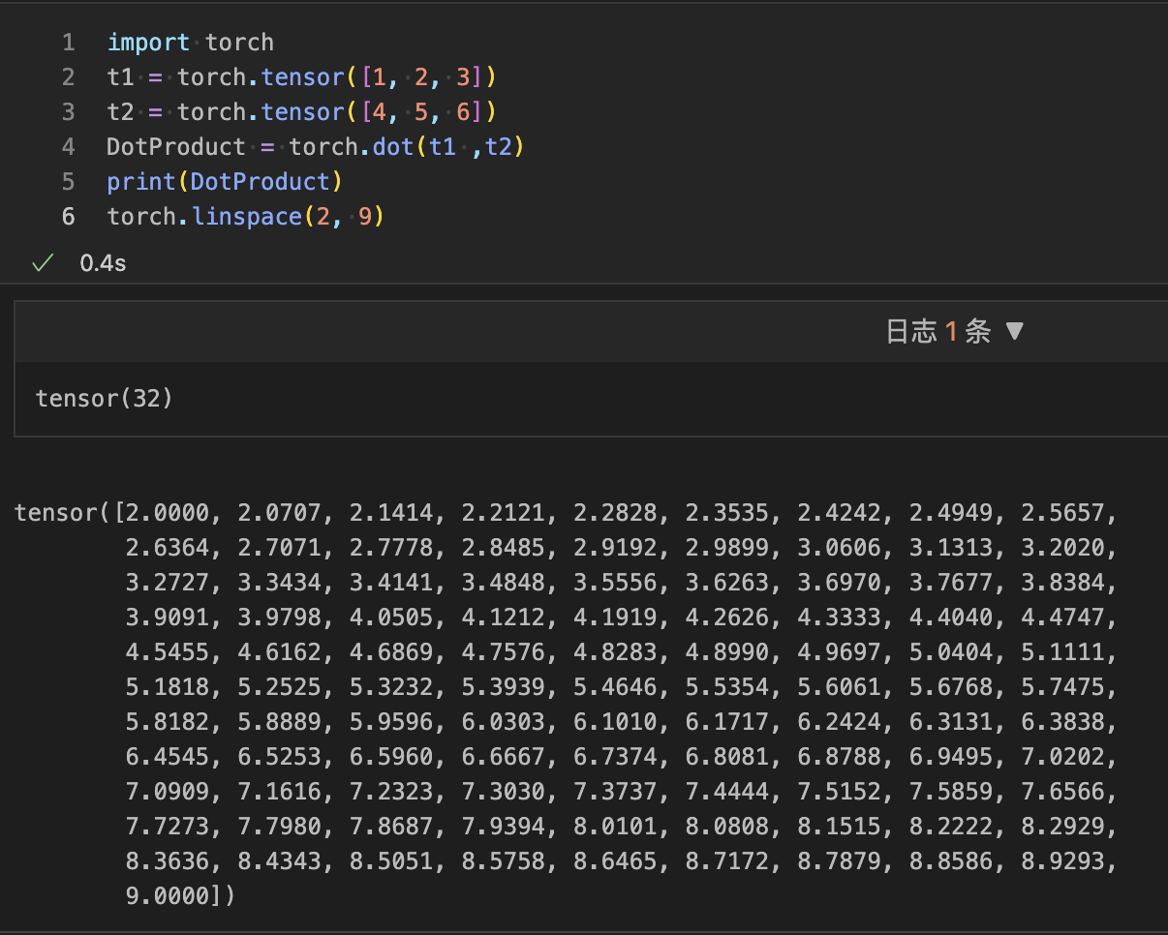Image resolution: width=1168 pixels, height=935 pixels.
Task: Click the dot method call on line 4
Action: click(x=393, y=147)
